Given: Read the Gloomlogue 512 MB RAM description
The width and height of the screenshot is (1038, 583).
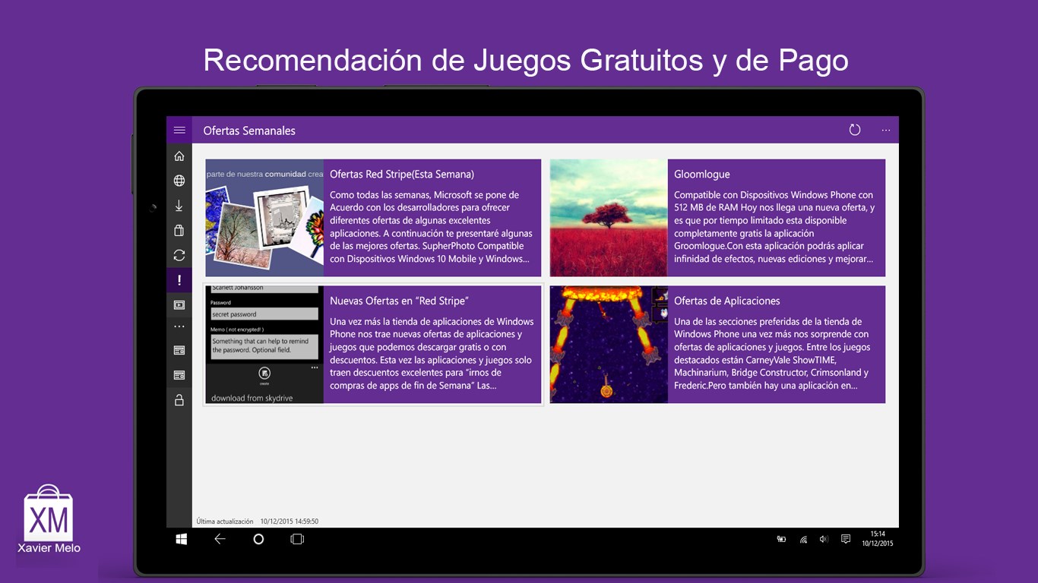Looking at the screenshot, I should pos(775,227).
